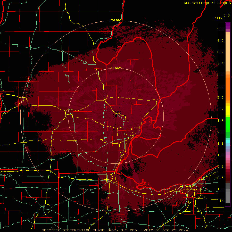Pick the yellow band on the color bar
232x232 pixels.
(228, 110)
